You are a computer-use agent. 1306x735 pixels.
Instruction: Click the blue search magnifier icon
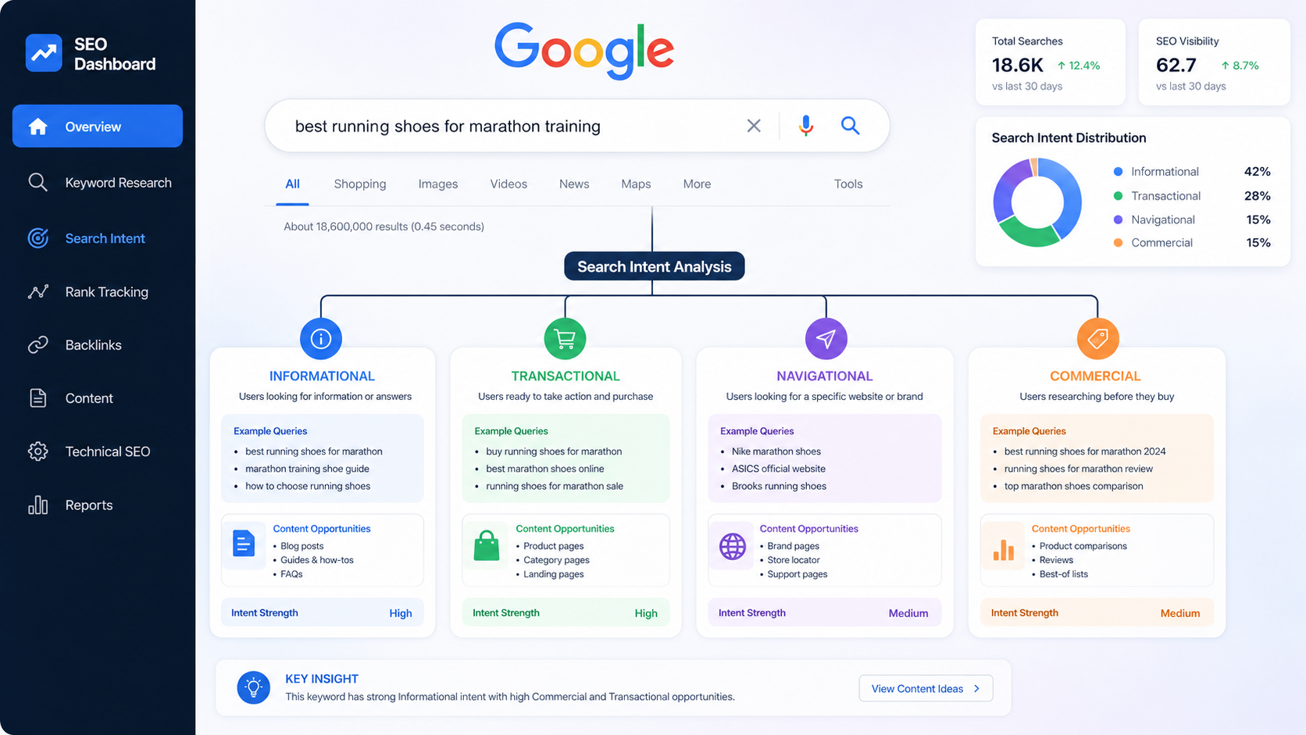pos(851,126)
